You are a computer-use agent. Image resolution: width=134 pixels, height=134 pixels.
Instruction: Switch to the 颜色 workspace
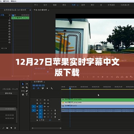point(64,5)
